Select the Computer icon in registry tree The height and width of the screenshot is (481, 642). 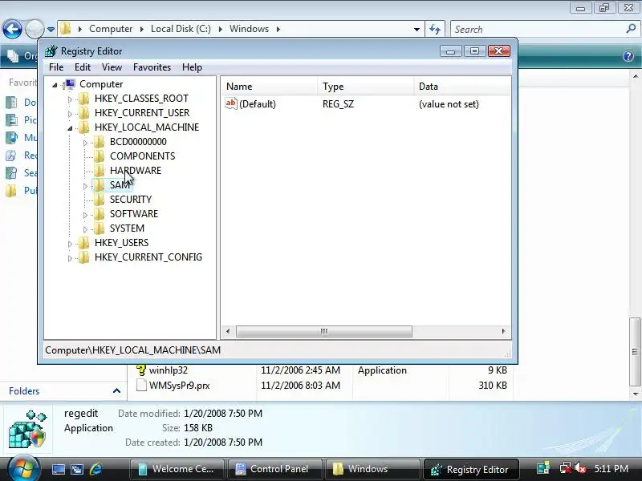[70, 84]
